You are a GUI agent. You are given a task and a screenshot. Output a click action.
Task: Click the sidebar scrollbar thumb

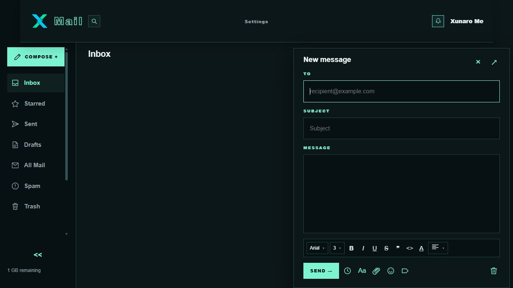[x=67, y=116]
